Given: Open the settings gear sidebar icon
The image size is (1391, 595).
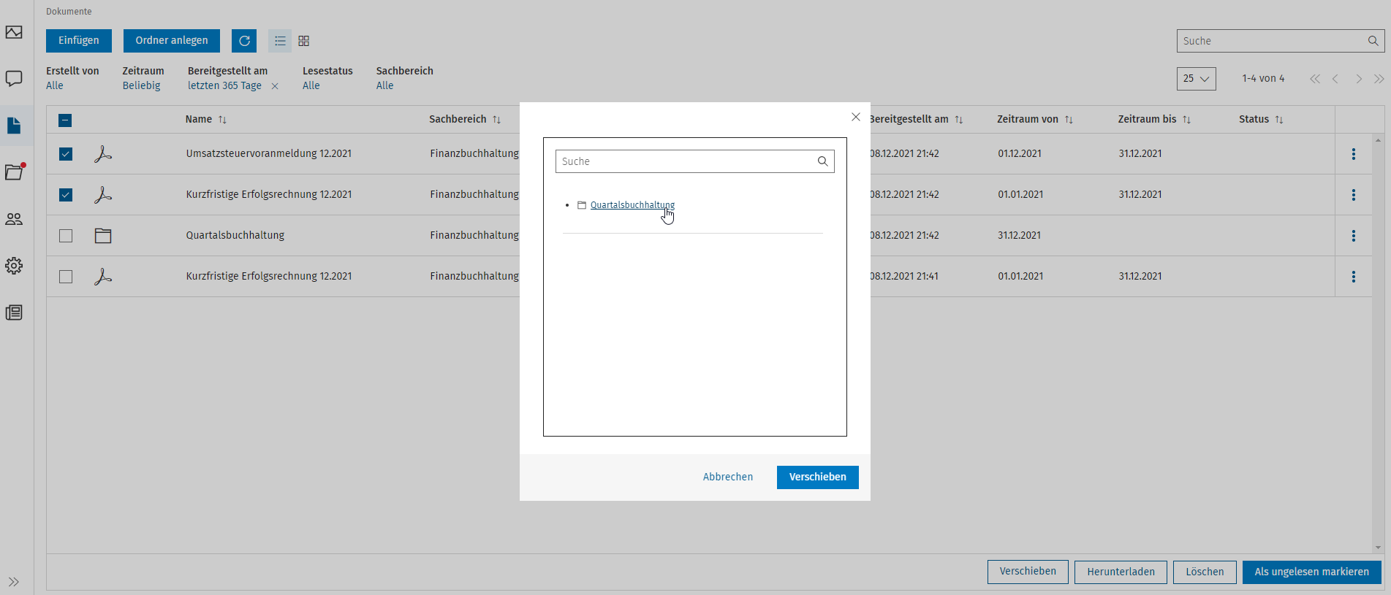Looking at the screenshot, I should 14,266.
